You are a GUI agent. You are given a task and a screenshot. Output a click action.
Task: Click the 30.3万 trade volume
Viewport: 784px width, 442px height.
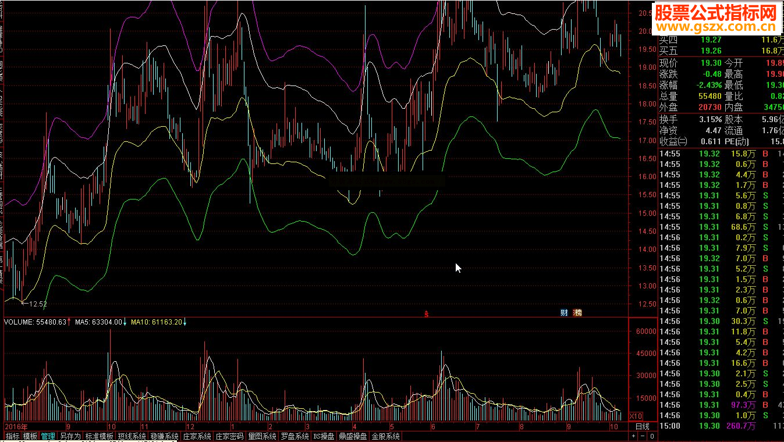744,321
